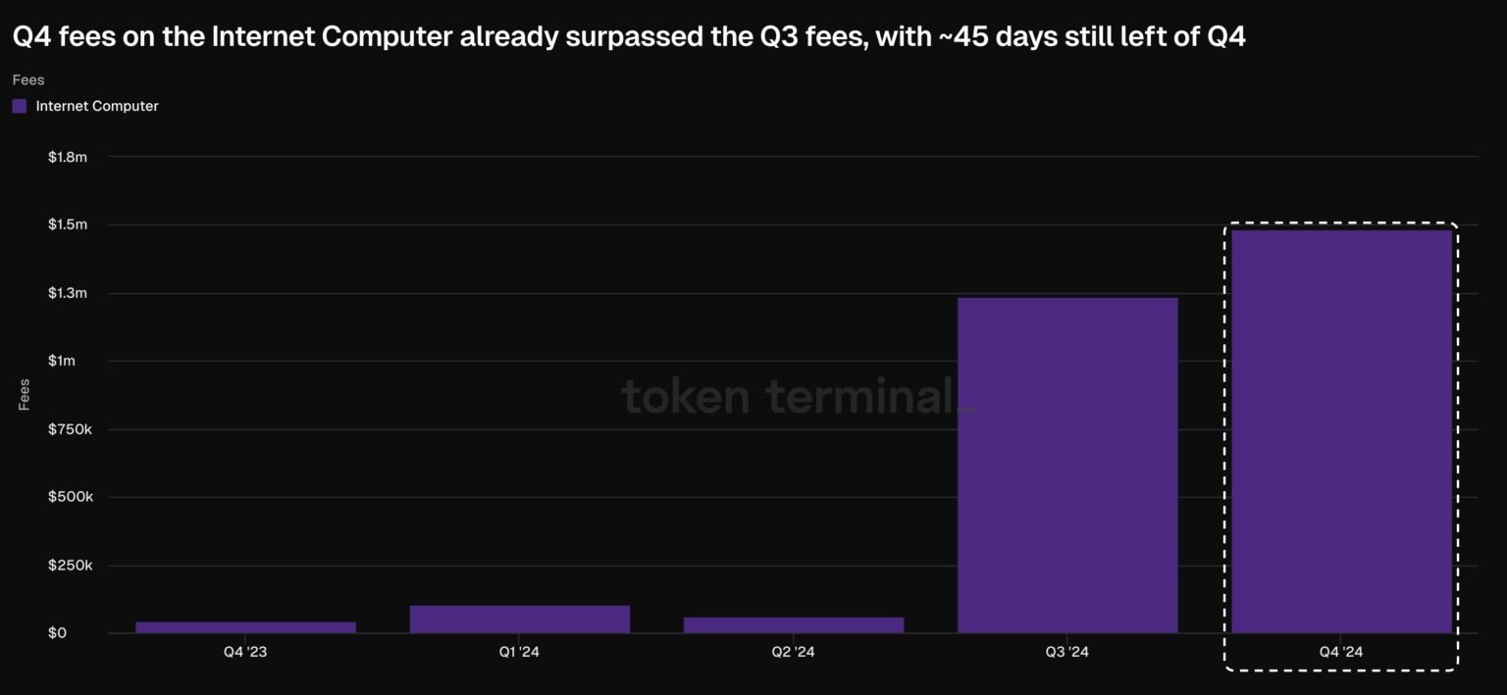Select the tall Q3 '24 bar

click(1067, 466)
